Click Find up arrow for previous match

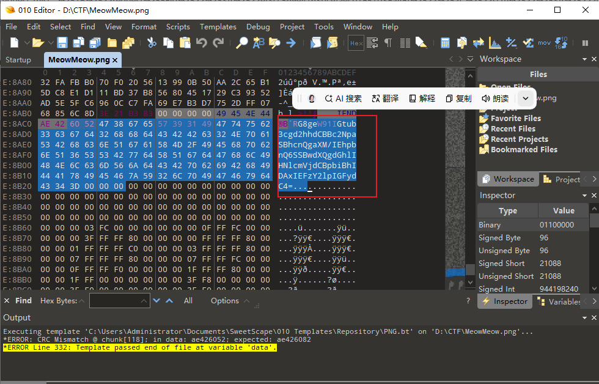pyautogui.click(x=169, y=301)
